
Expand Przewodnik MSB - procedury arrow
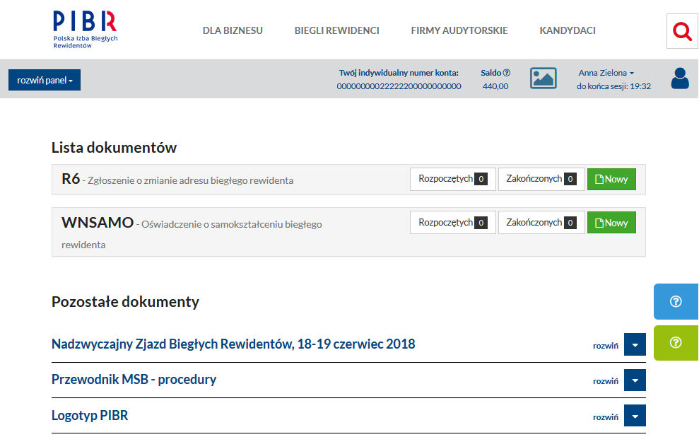click(x=635, y=380)
